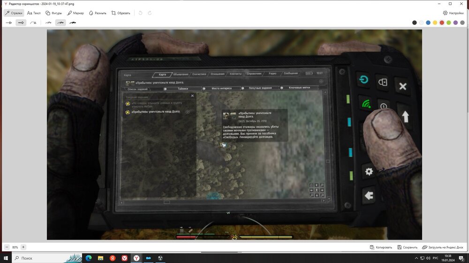
Task: Select the Текст text tool
Action: coord(33,13)
